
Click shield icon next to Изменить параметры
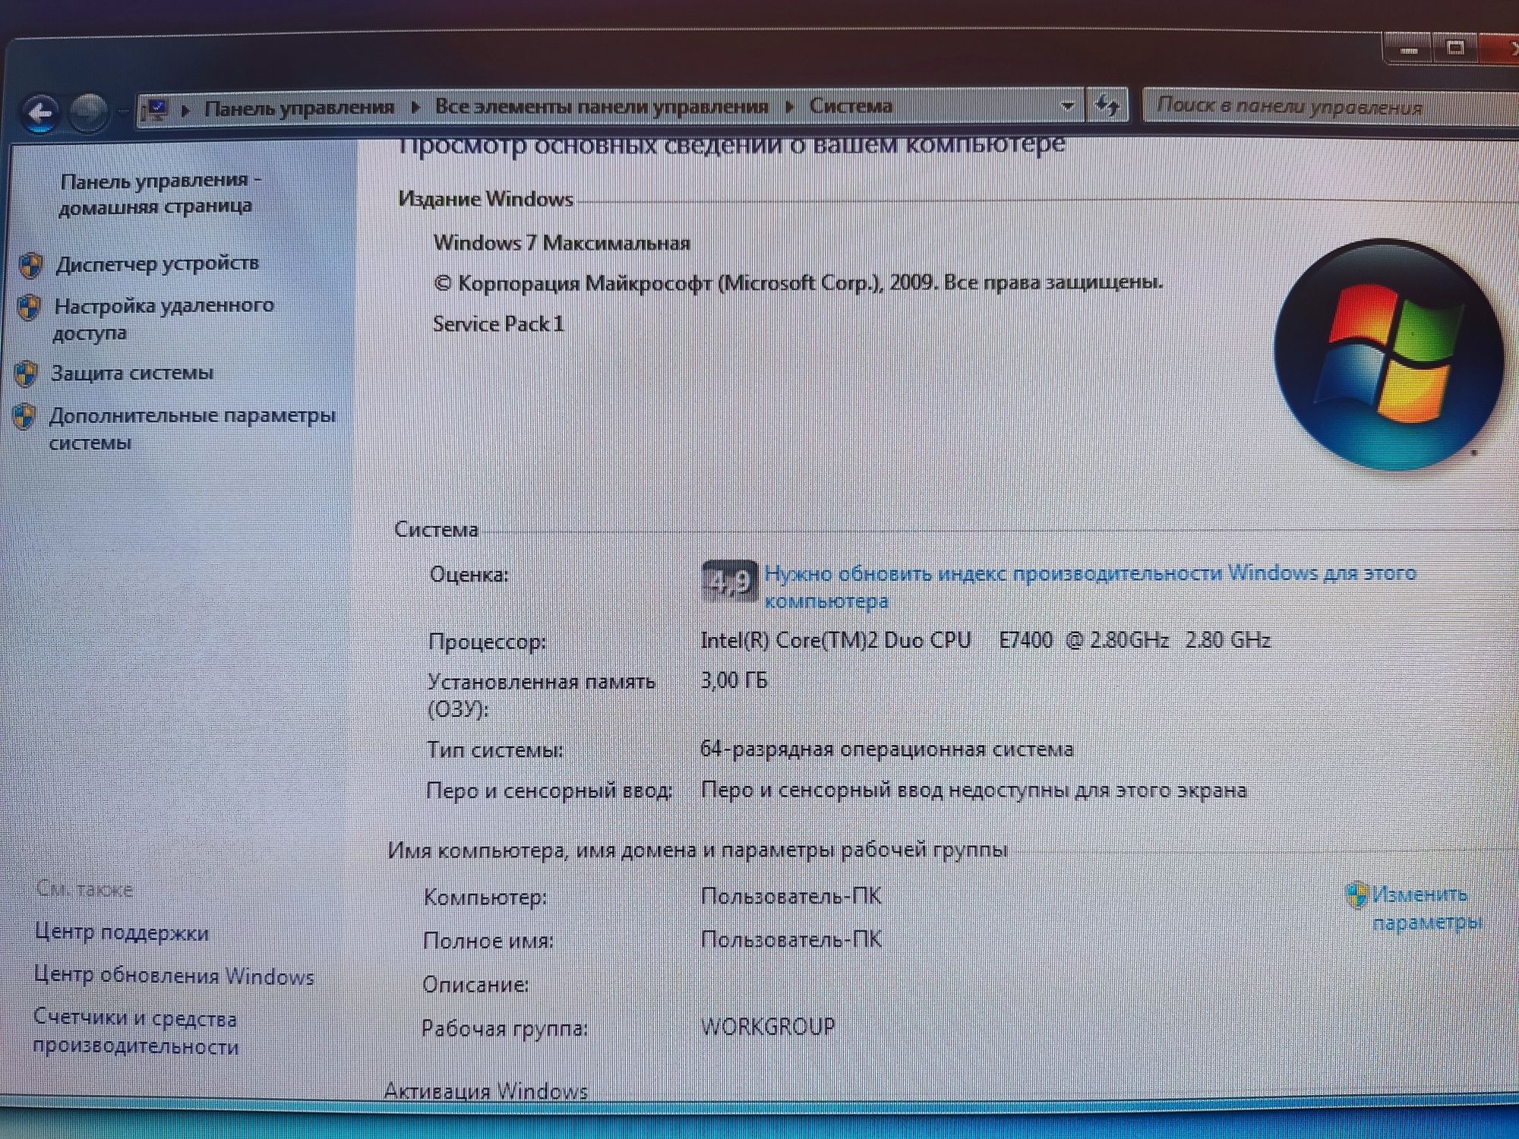1356,895
